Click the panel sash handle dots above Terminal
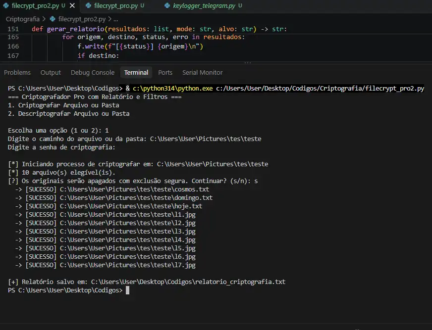The height and width of the screenshot is (330, 432). click(x=248, y=63)
